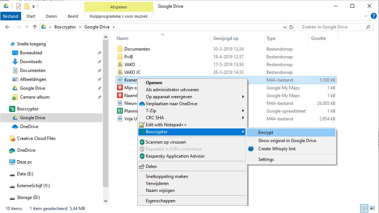Screen dimensions: 379x213
Task: Click the Notepad++ icon in the context menu
Action: [x=142, y=125]
